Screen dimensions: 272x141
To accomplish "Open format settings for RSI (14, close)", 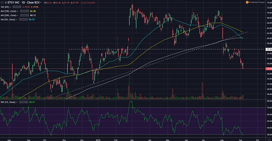I will pos(23,102).
